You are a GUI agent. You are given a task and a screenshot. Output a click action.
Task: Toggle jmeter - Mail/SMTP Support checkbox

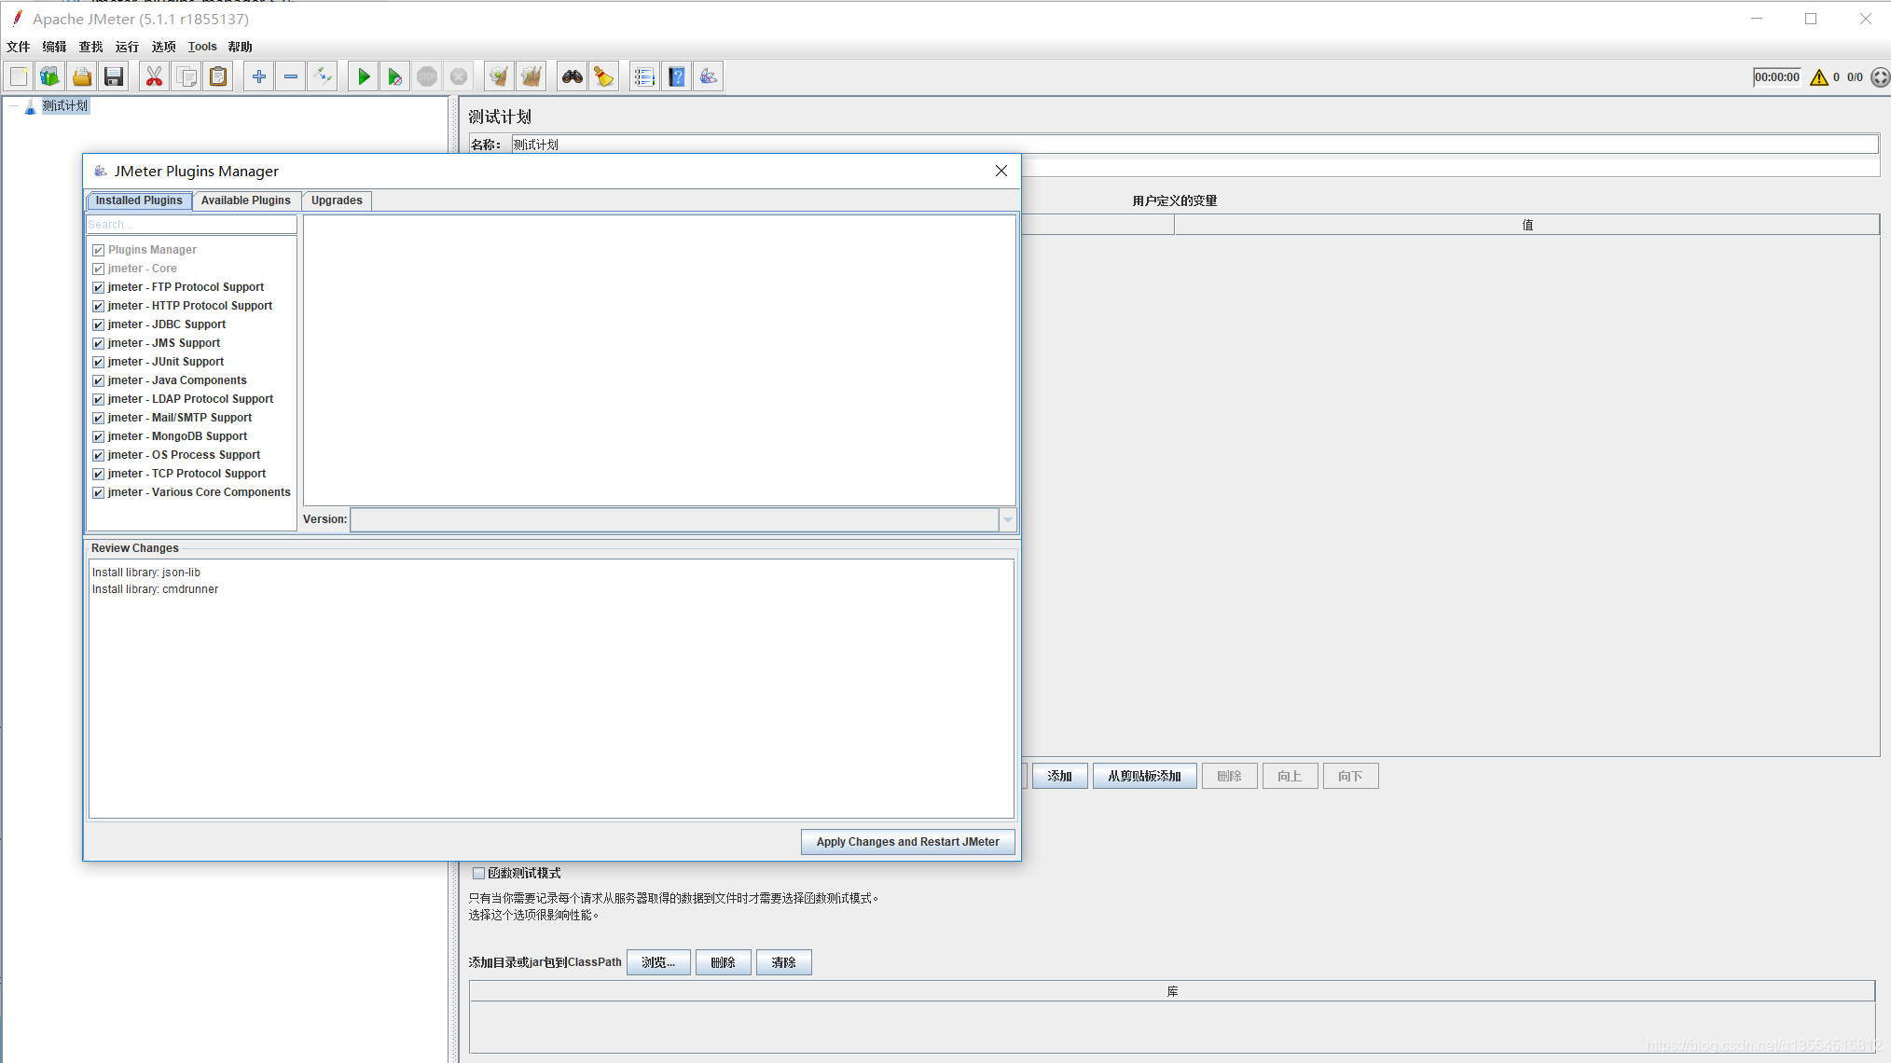click(x=98, y=418)
